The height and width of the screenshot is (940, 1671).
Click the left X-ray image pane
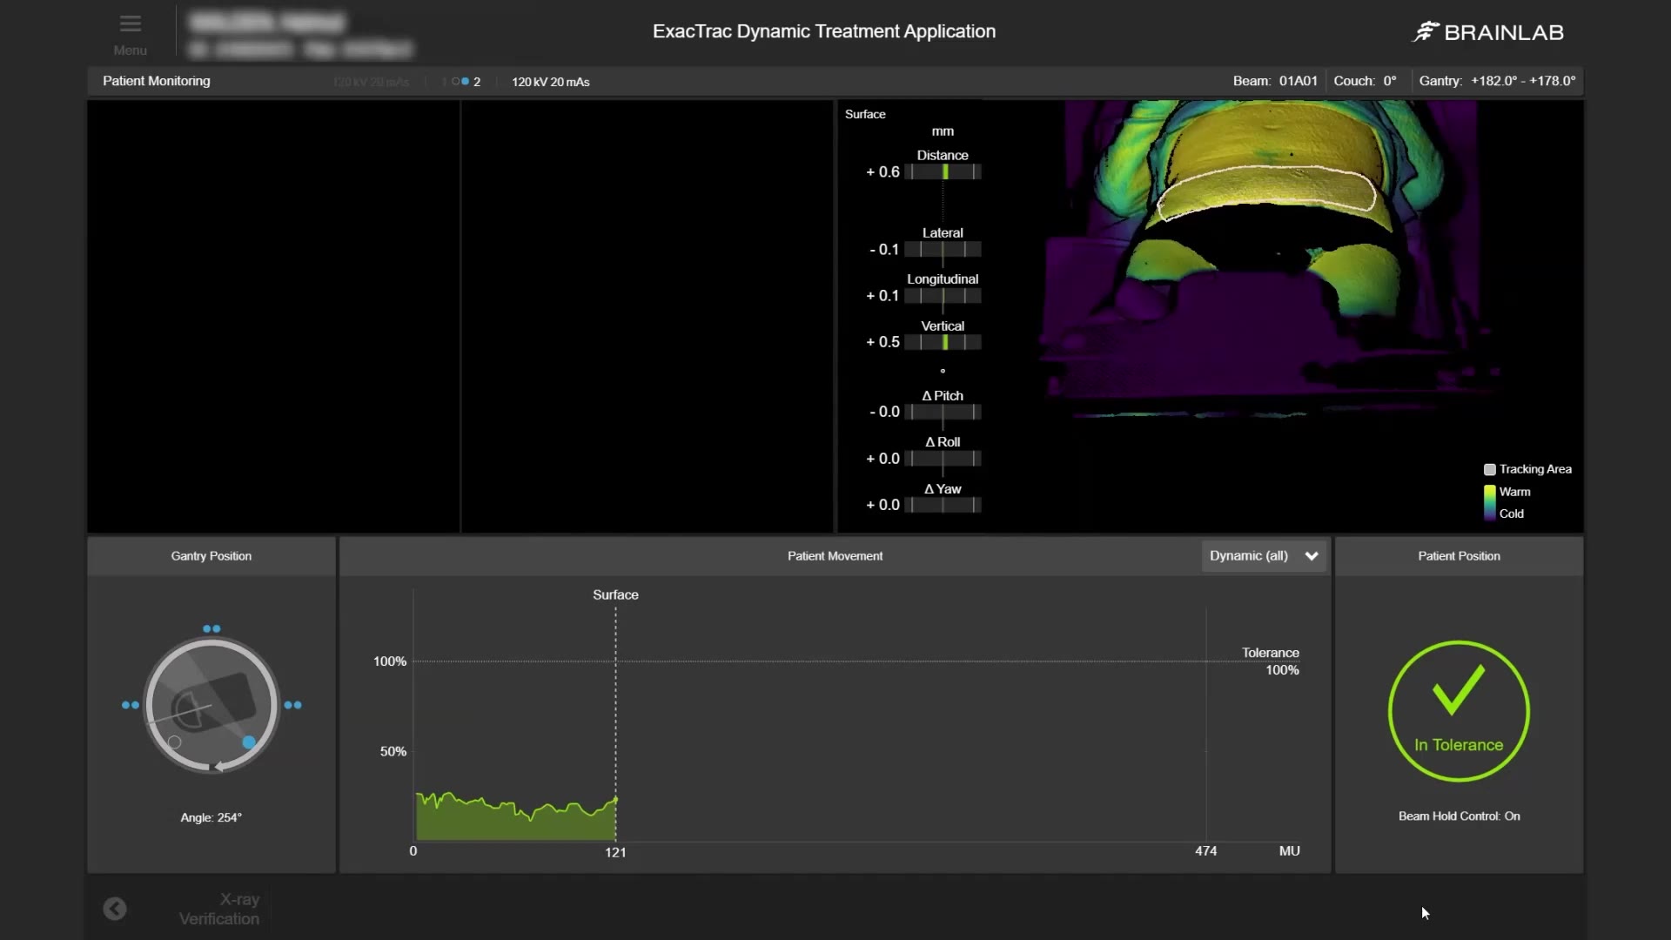273,316
